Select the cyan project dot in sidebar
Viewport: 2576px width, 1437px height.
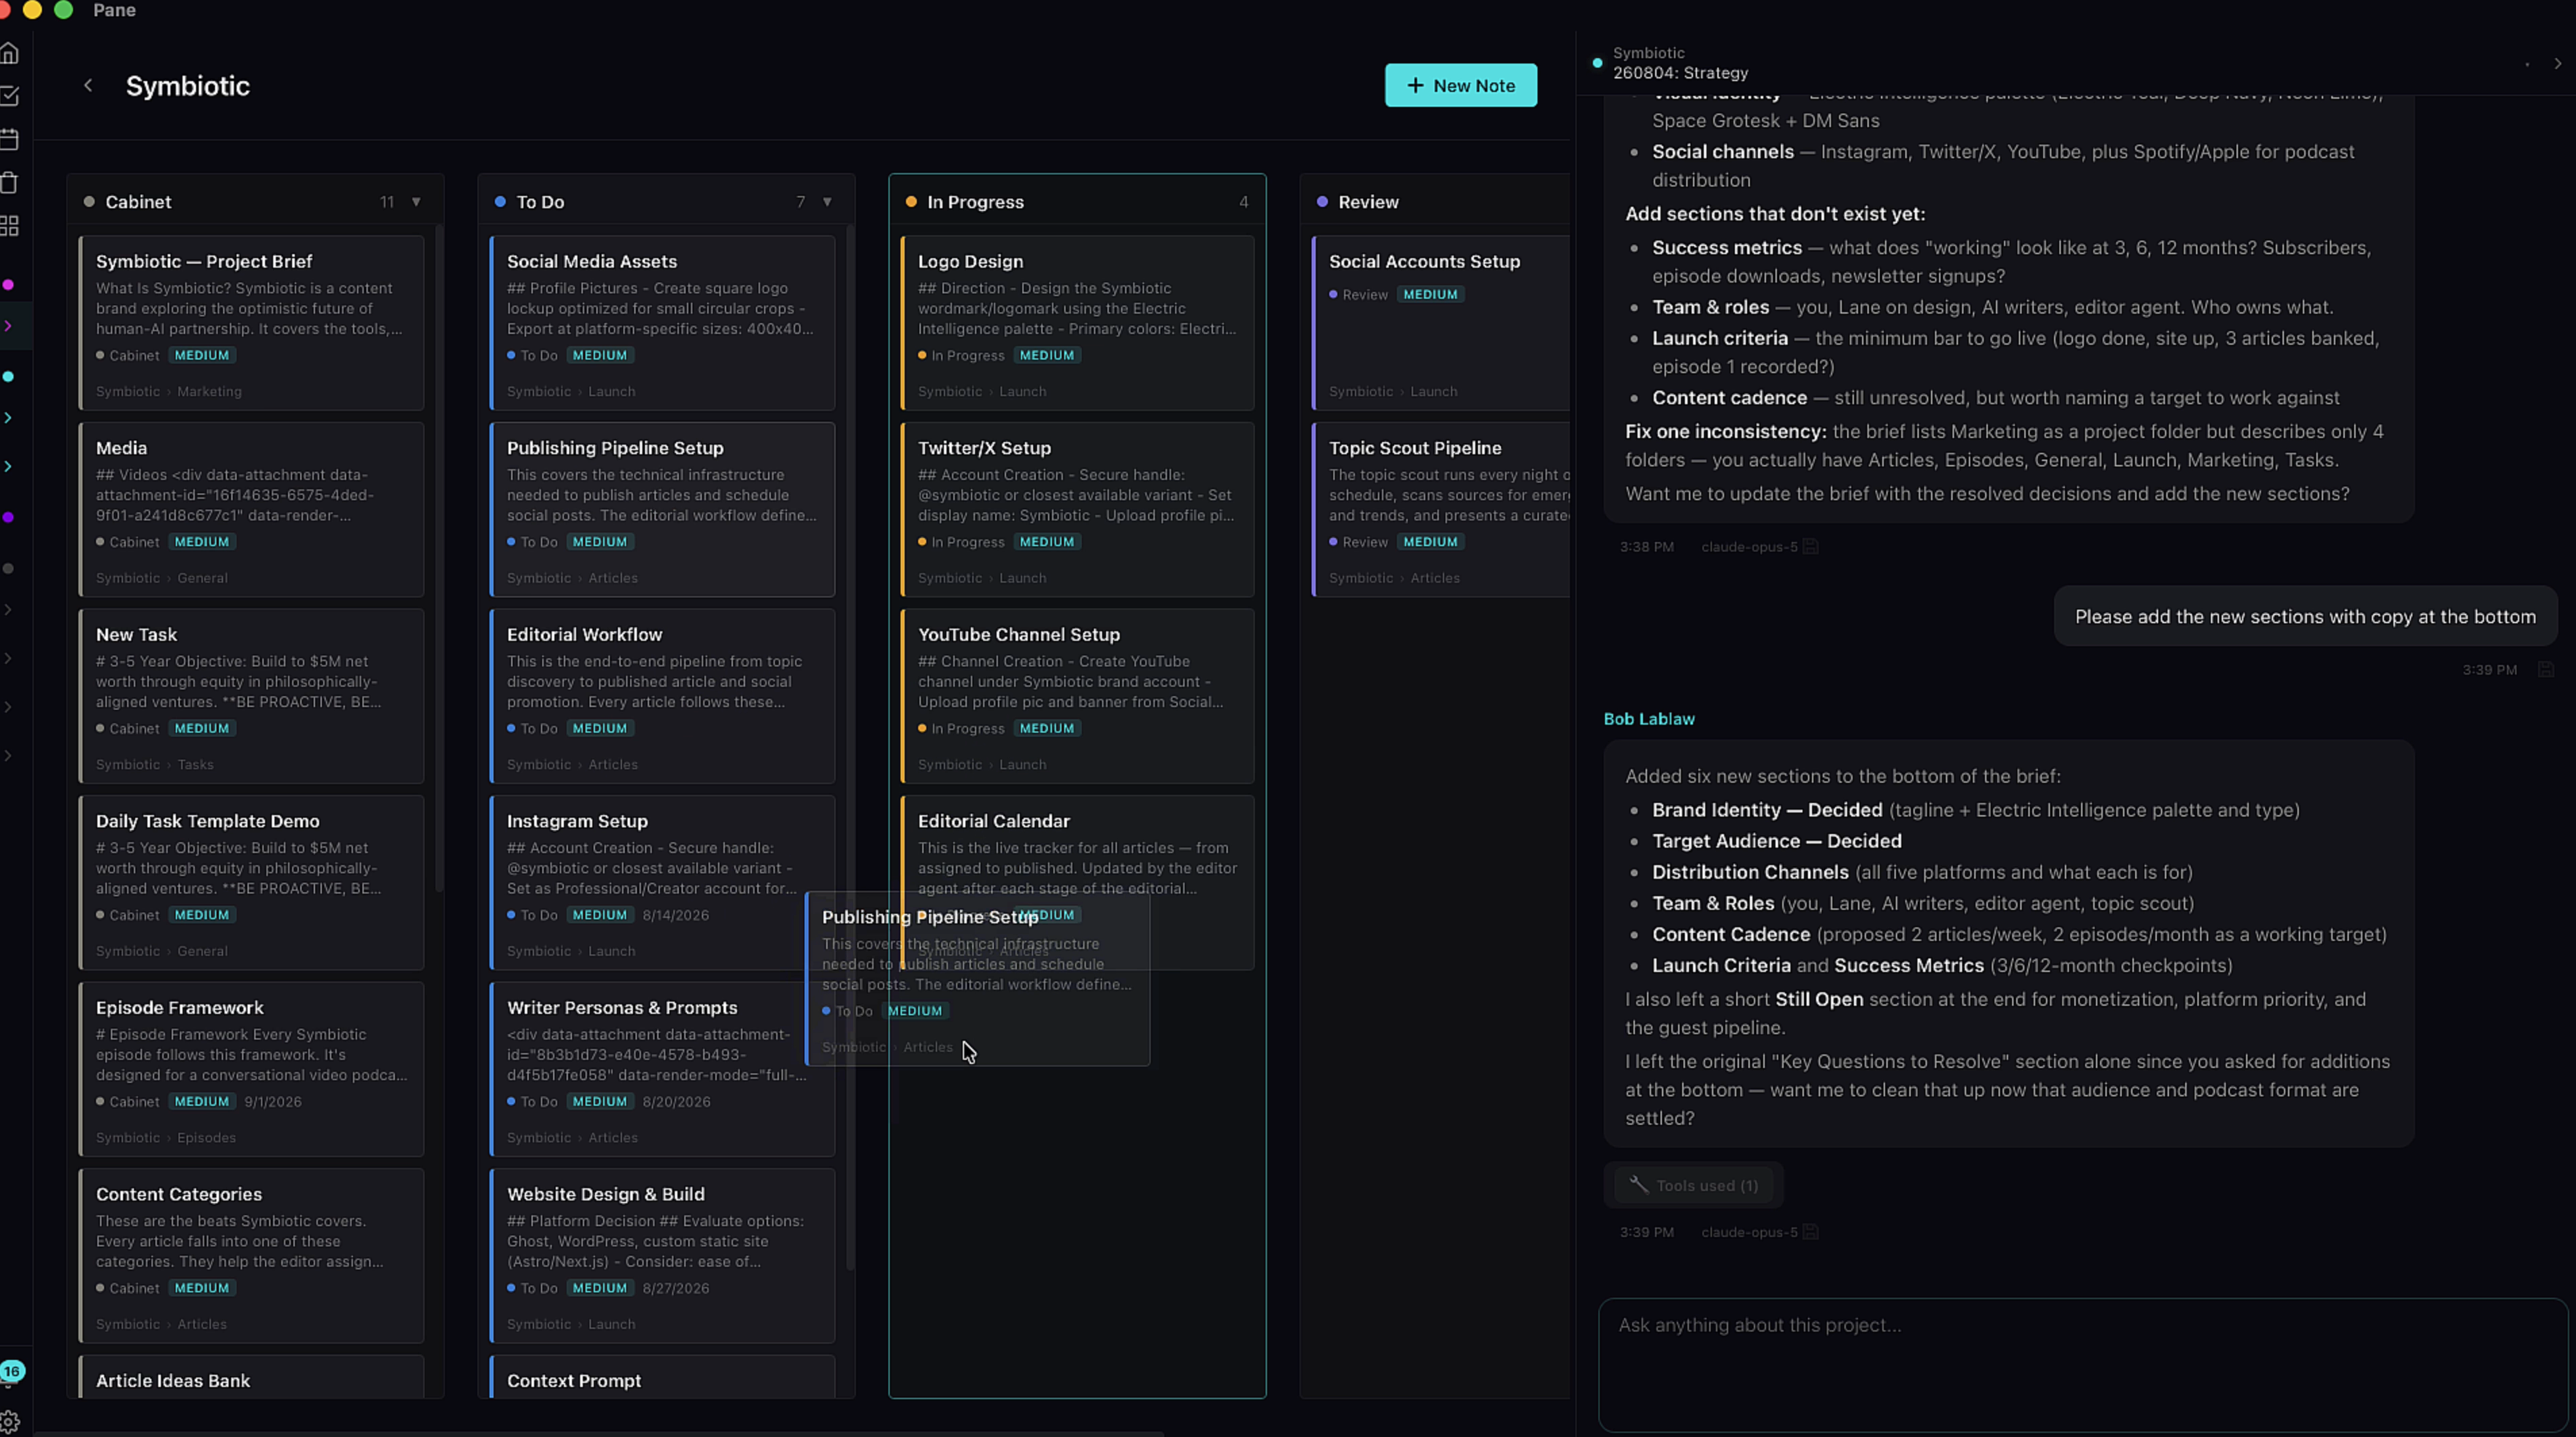coord(8,377)
